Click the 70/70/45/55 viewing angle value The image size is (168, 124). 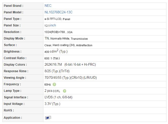point(53,77)
